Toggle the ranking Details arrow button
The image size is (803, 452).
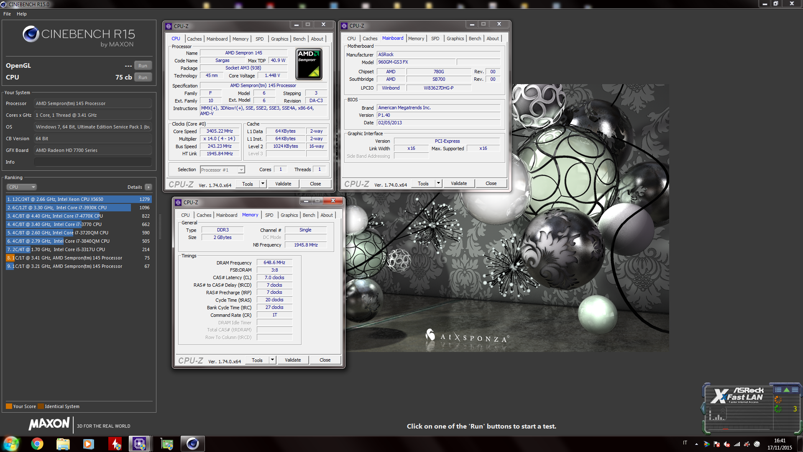[148, 187]
